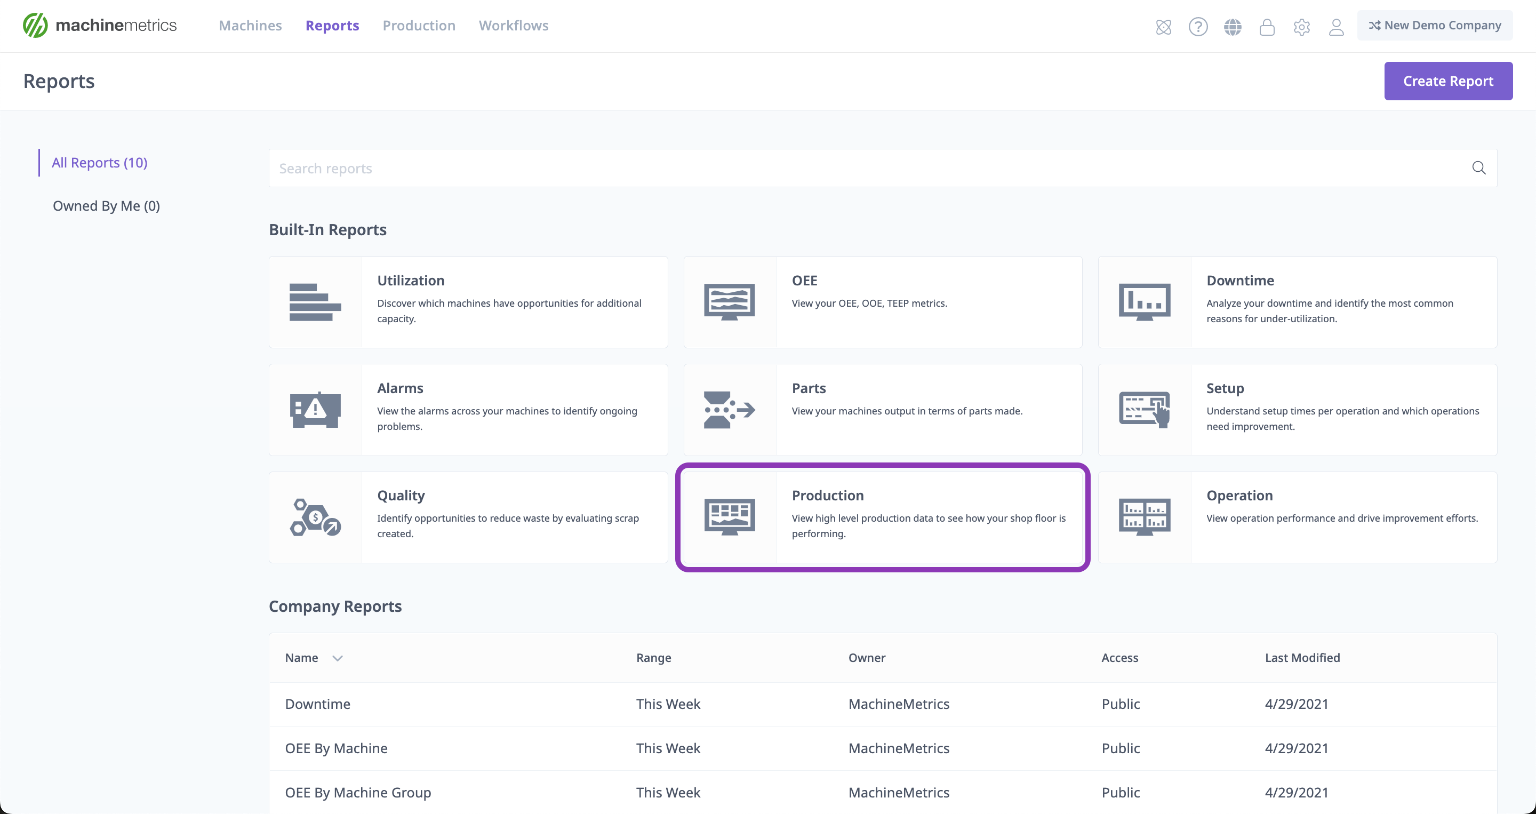This screenshot has height=814, width=1536.
Task: Click the Production report dashboard icon
Action: pyautogui.click(x=729, y=517)
